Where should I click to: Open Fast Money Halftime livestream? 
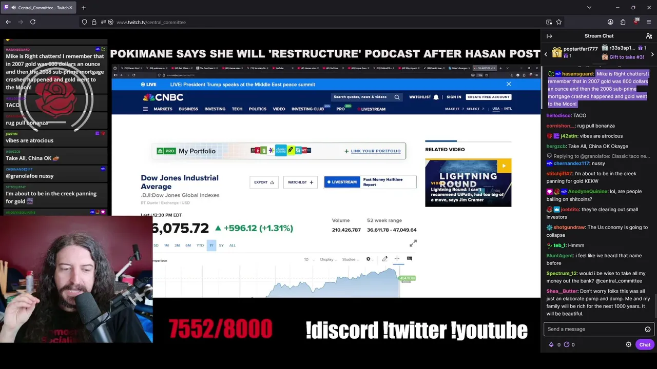click(x=370, y=182)
